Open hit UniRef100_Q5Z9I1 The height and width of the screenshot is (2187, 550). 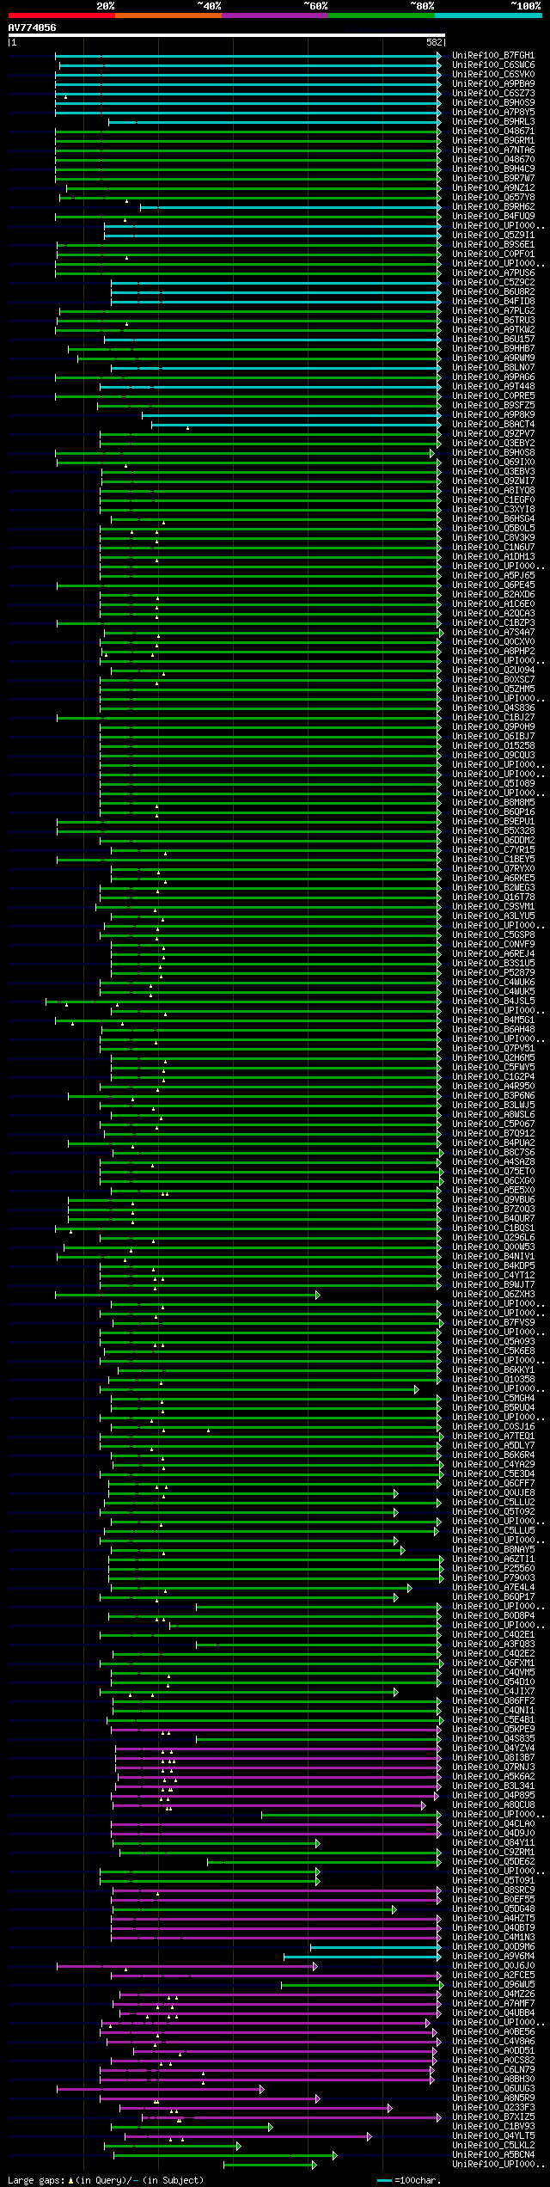click(x=493, y=236)
